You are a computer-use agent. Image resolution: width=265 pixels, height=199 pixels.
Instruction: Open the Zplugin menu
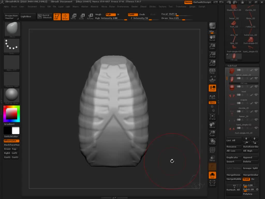192,6
